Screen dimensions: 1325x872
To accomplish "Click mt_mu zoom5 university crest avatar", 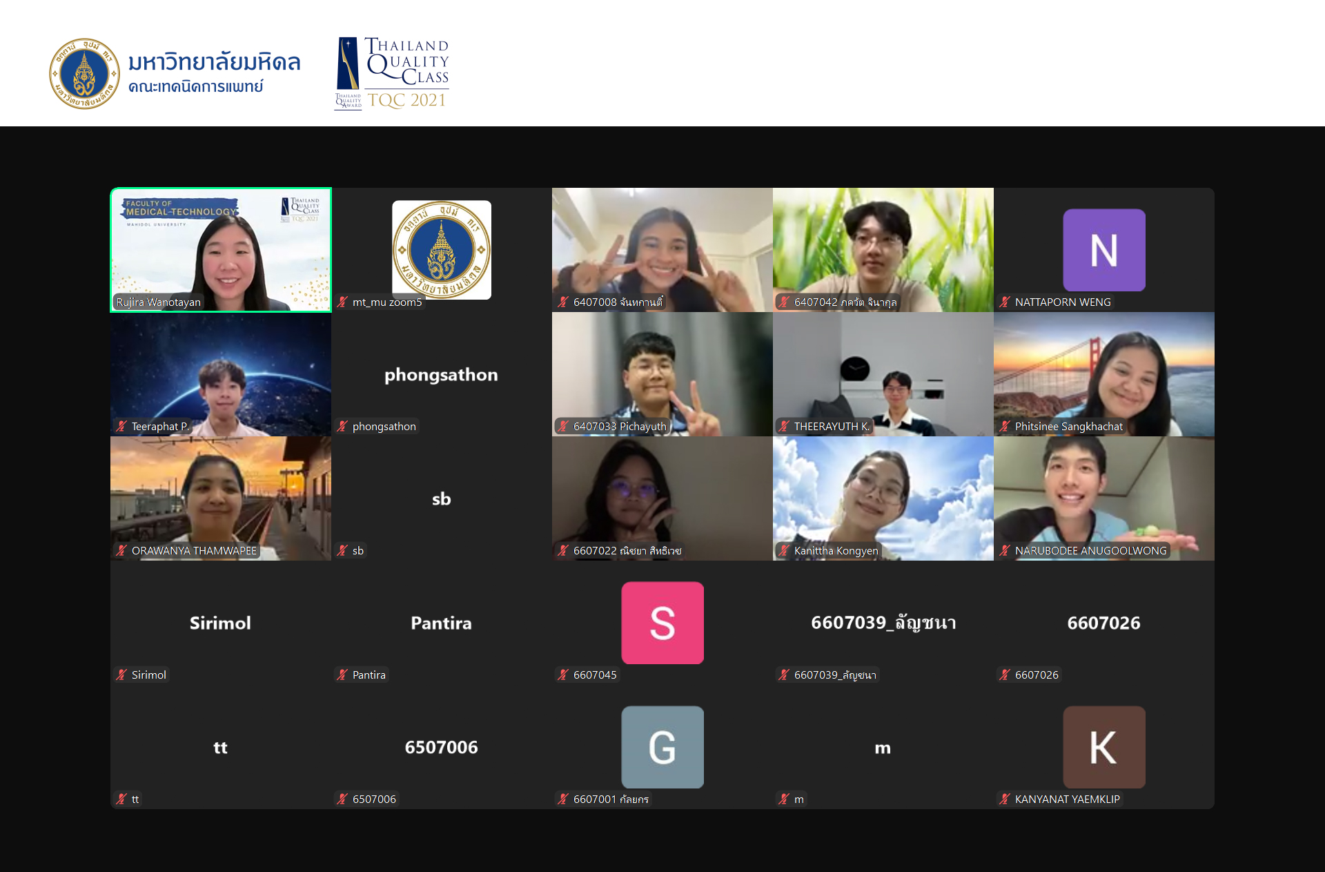I will pyautogui.click(x=441, y=250).
